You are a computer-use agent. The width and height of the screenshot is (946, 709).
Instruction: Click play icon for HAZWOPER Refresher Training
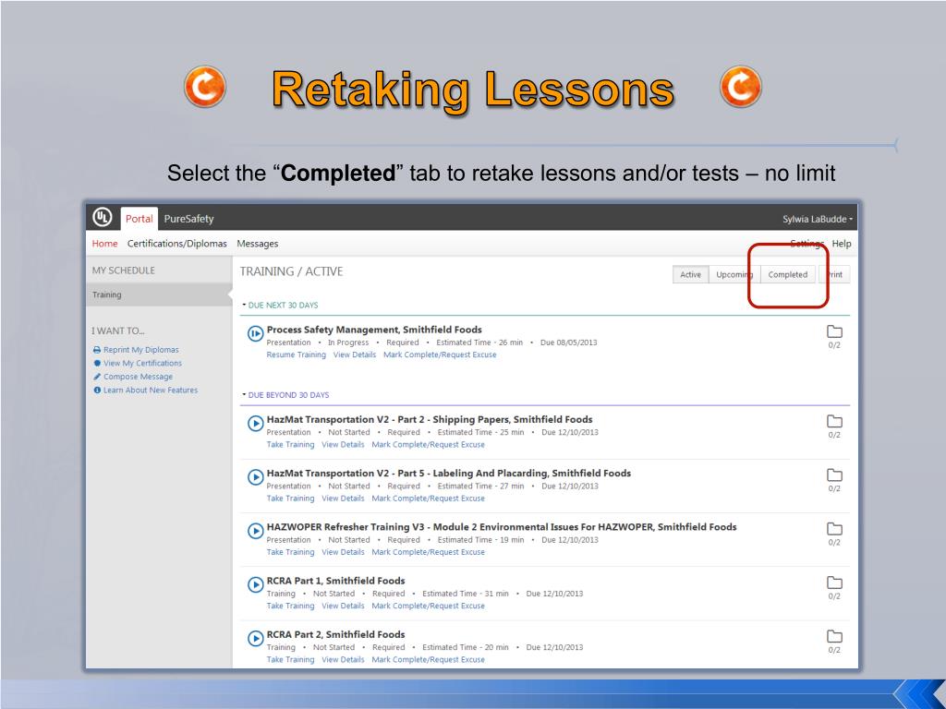(x=255, y=531)
